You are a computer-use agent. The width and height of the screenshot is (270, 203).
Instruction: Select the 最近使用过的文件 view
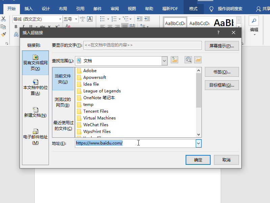[x=63, y=126]
